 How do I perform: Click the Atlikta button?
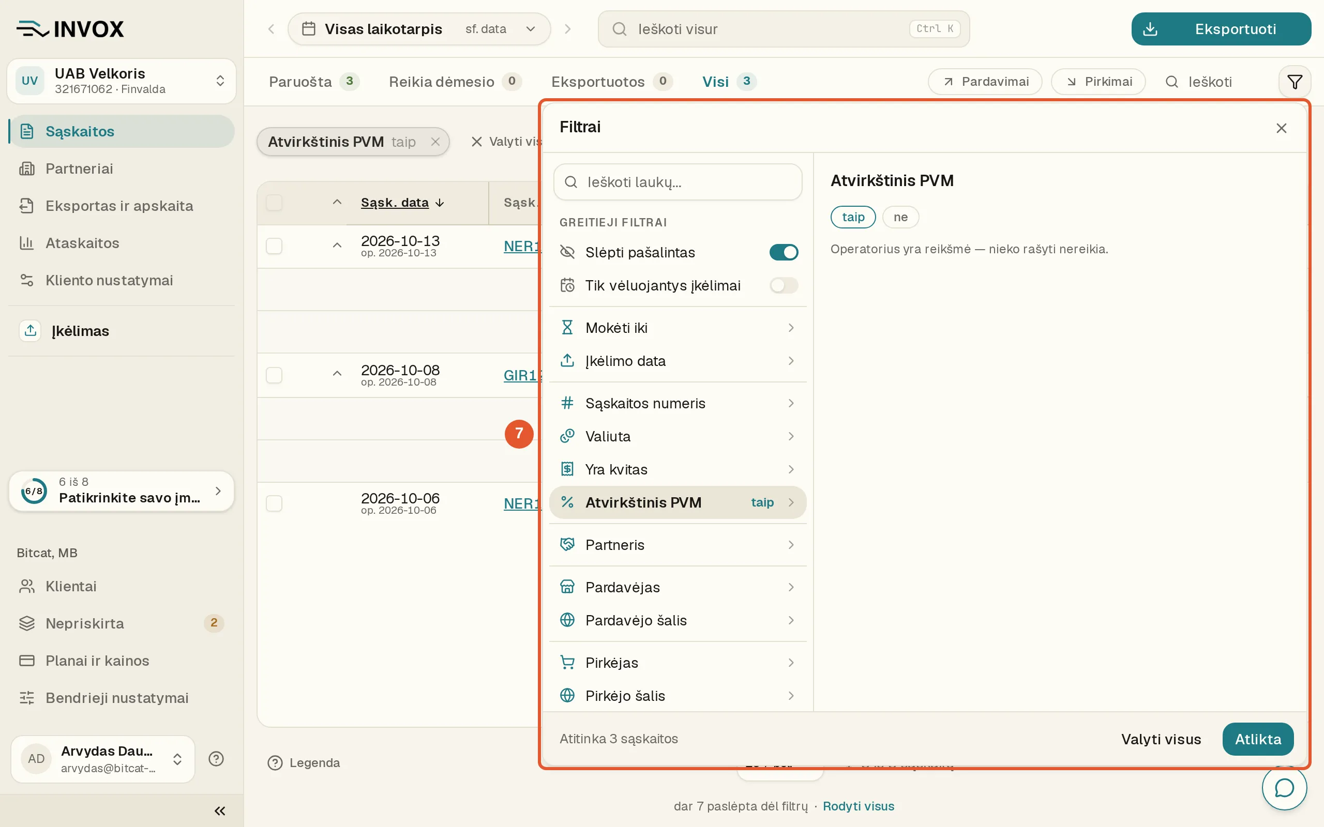click(x=1258, y=740)
